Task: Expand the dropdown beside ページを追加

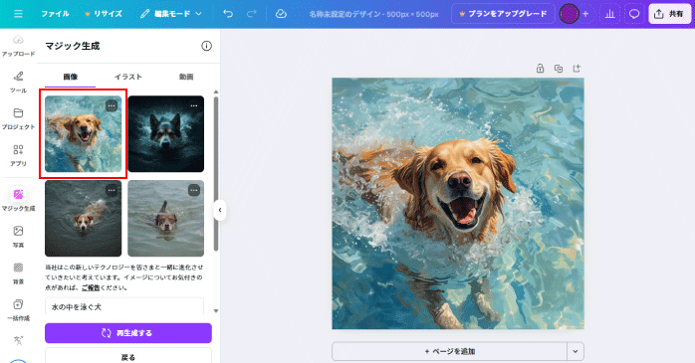Action: (x=576, y=351)
